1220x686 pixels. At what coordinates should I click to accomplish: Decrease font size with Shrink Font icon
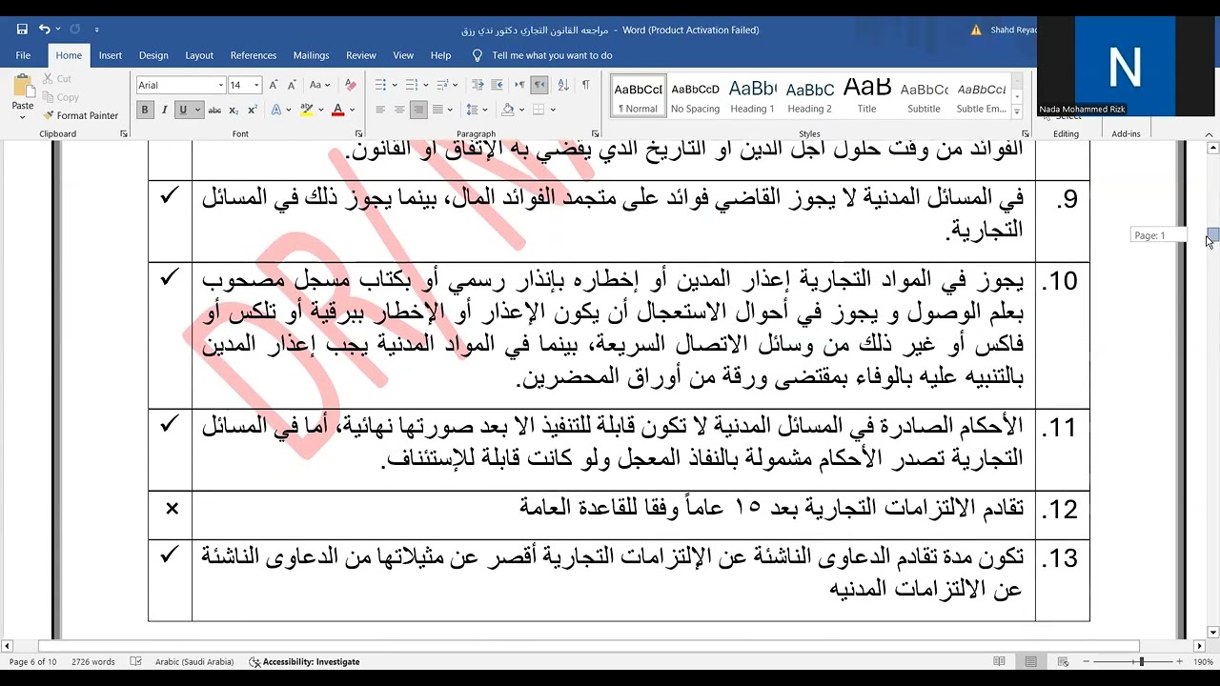[x=291, y=85]
